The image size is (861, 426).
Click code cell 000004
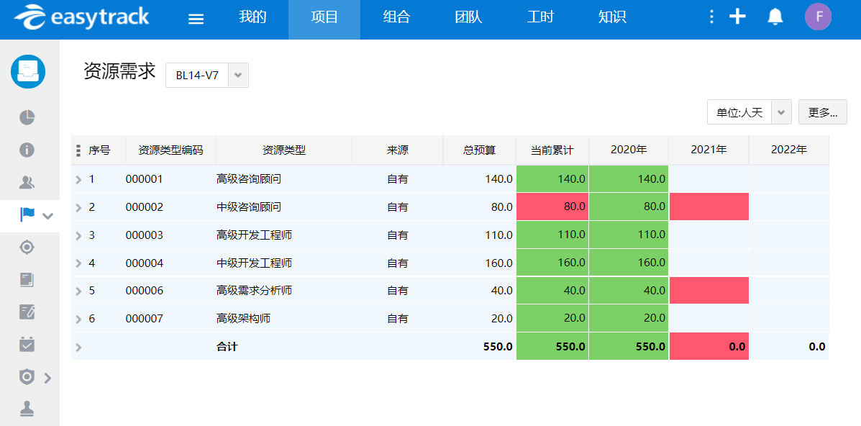pos(145,263)
